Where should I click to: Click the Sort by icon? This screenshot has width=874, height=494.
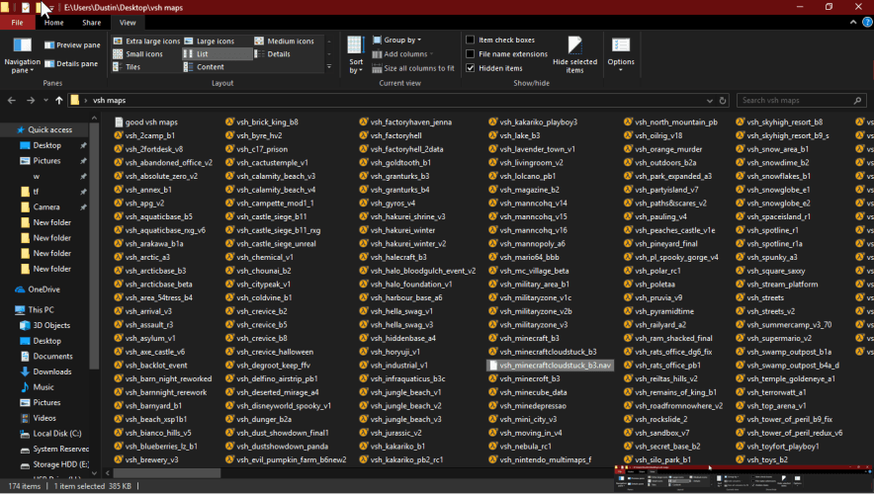[x=356, y=53]
